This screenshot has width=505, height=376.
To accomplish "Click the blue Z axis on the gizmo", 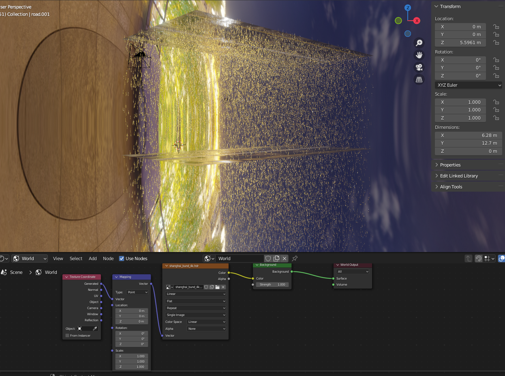I will (408, 8).
